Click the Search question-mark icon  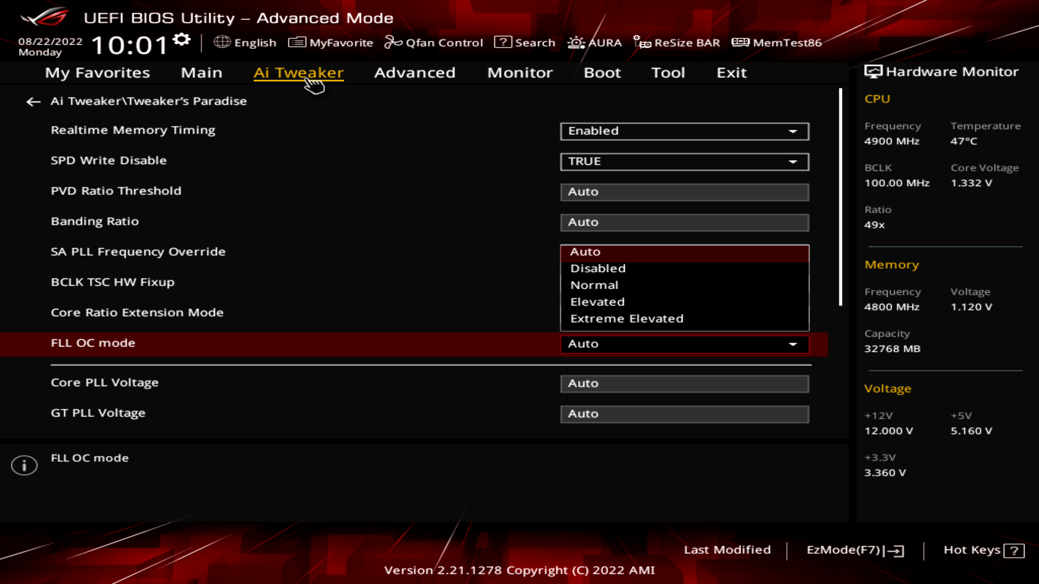pos(502,42)
